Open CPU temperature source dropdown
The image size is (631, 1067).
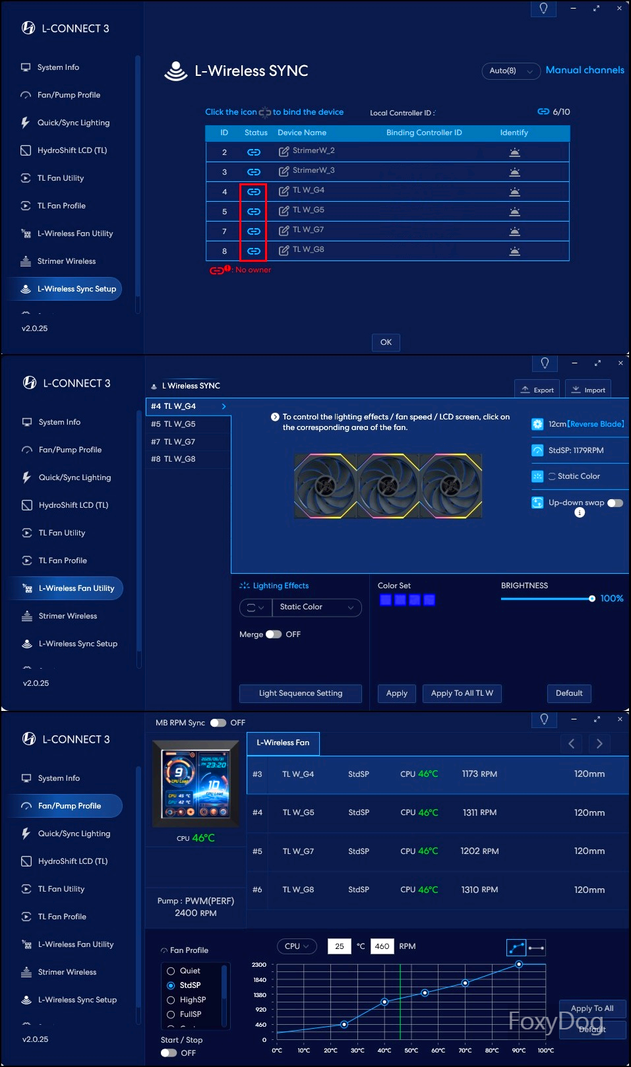(x=297, y=946)
